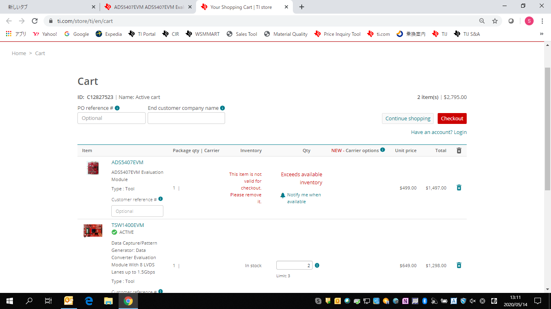Open a new tab with the plus button

click(x=302, y=7)
